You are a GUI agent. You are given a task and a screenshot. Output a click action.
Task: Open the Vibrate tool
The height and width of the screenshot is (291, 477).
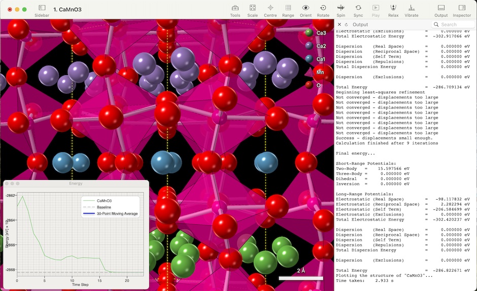pyautogui.click(x=412, y=8)
